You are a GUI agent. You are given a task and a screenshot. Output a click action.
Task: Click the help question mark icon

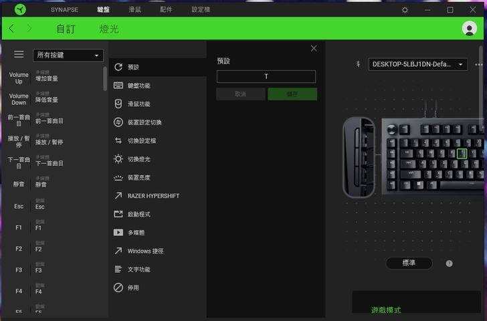click(x=449, y=263)
